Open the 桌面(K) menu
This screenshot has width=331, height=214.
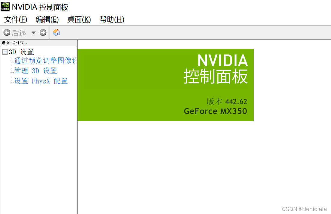click(x=79, y=20)
